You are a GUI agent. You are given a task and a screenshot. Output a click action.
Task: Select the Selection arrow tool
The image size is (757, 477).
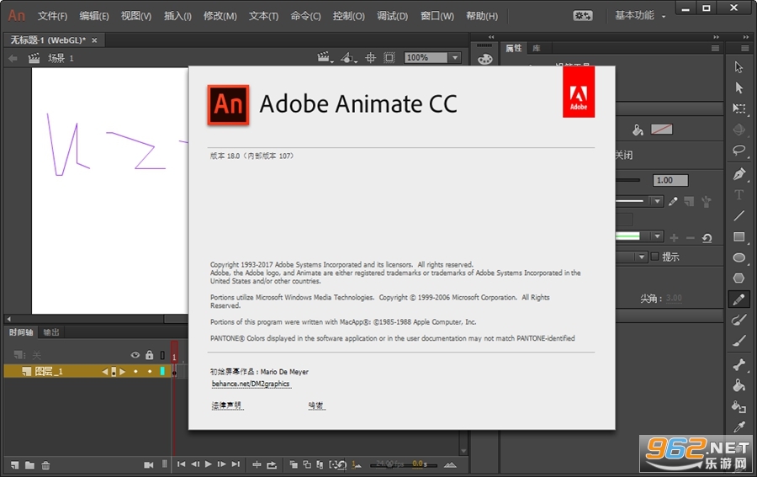[x=738, y=67]
